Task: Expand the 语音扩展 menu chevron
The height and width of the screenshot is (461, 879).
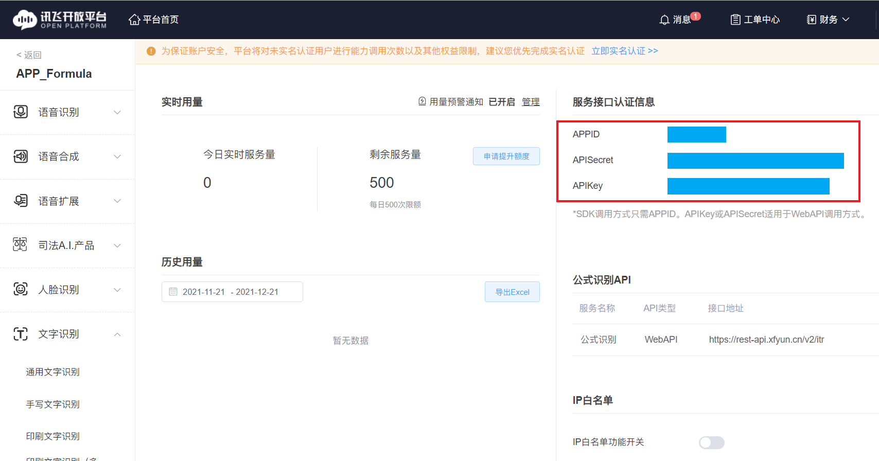Action: tap(117, 201)
